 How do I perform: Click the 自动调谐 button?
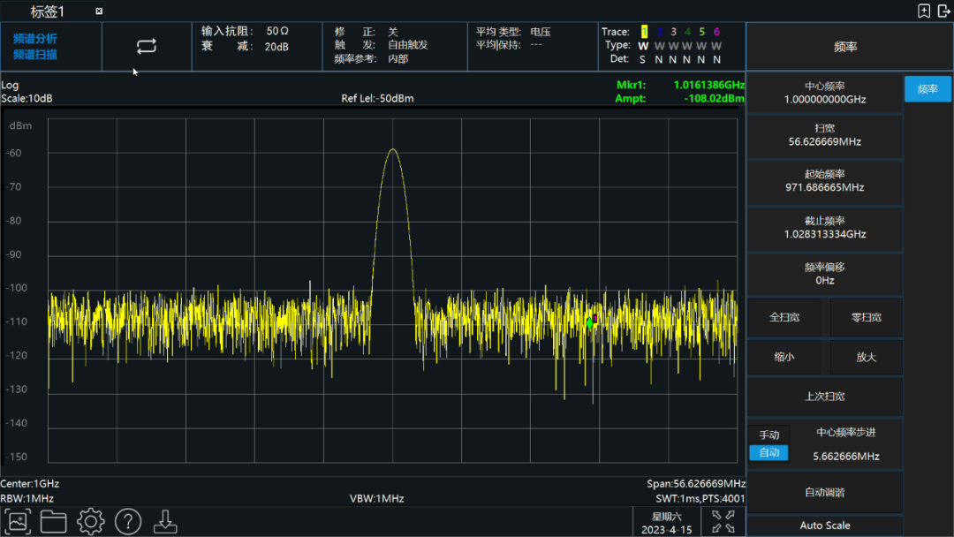(x=824, y=493)
